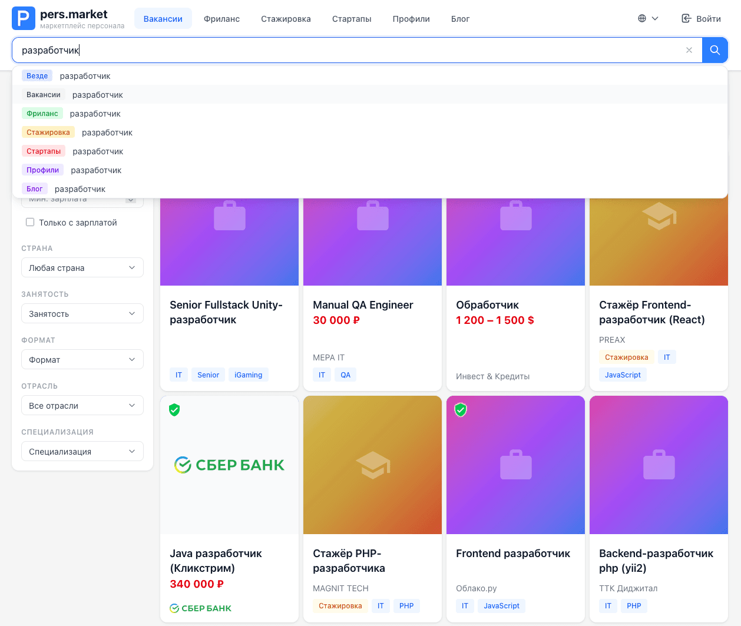Select Везде разработчик suggestion

[370, 76]
